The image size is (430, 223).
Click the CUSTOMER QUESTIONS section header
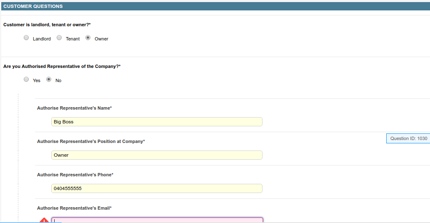pyautogui.click(x=33, y=6)
